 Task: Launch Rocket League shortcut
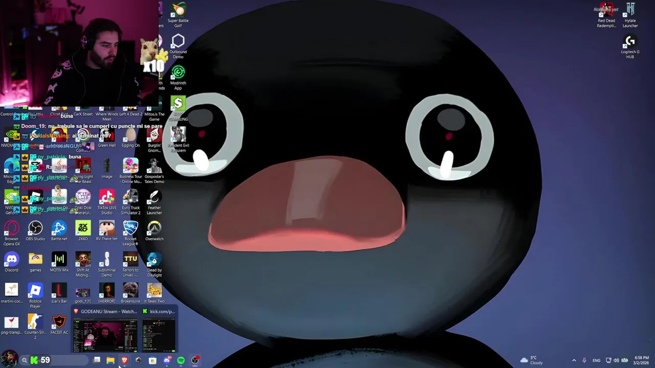point(130,234)
